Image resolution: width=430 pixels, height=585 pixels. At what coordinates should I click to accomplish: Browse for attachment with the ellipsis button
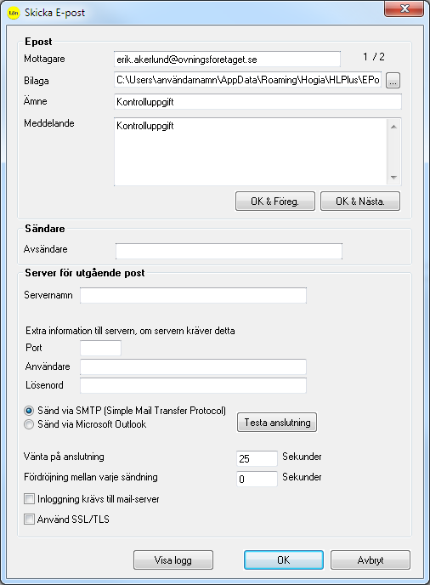pos(393,81)
